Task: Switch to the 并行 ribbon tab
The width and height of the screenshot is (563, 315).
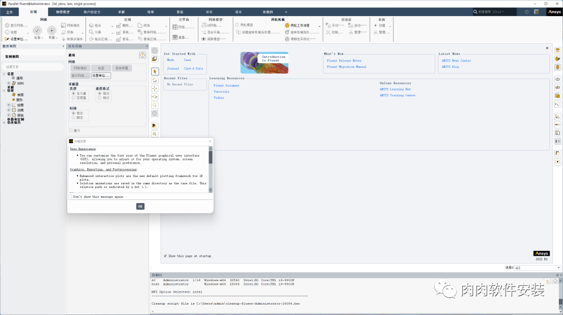Action: [209, 12]
